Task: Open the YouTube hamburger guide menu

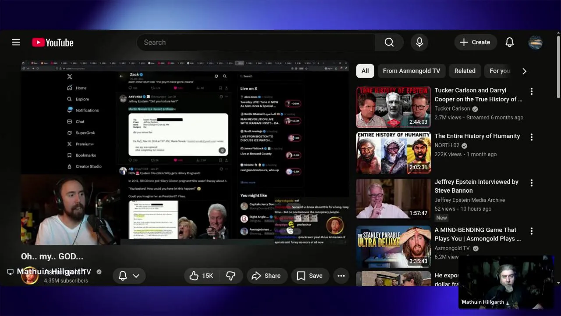Action: click(16, 42)
